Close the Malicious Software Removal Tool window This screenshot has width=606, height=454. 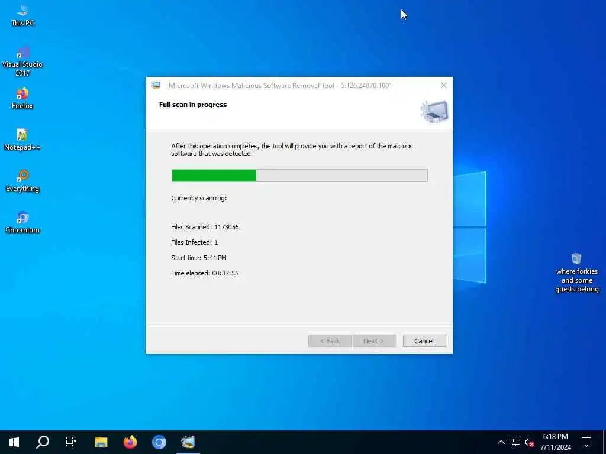(444, 85)
